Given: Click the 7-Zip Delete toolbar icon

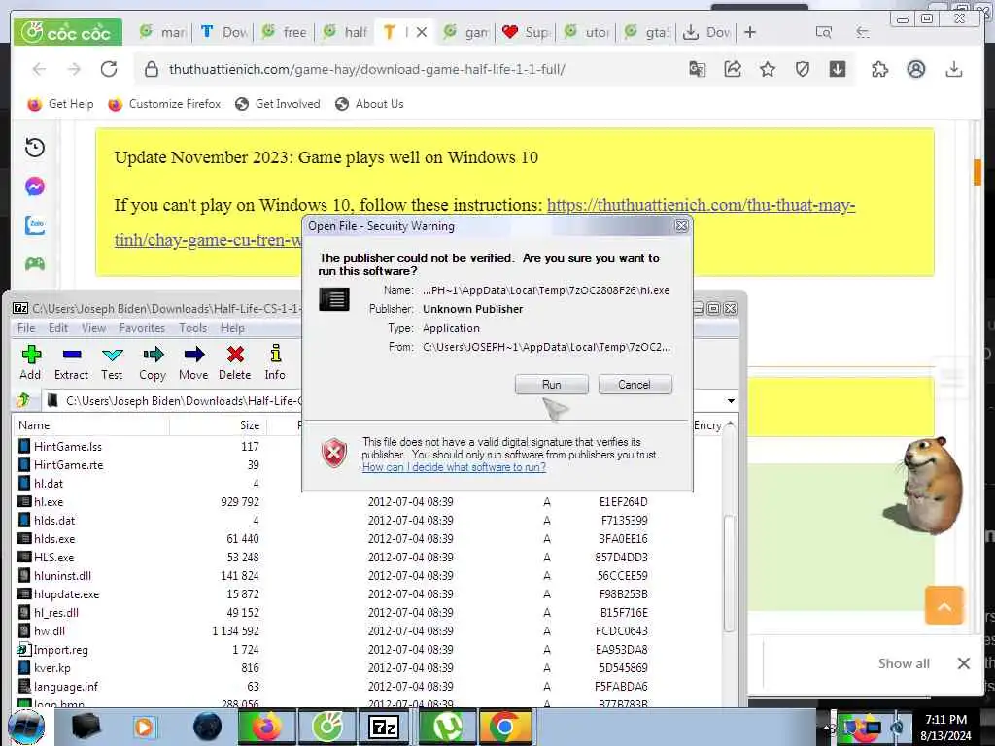Looking at the screenshot, I should [x=235, y=363].
